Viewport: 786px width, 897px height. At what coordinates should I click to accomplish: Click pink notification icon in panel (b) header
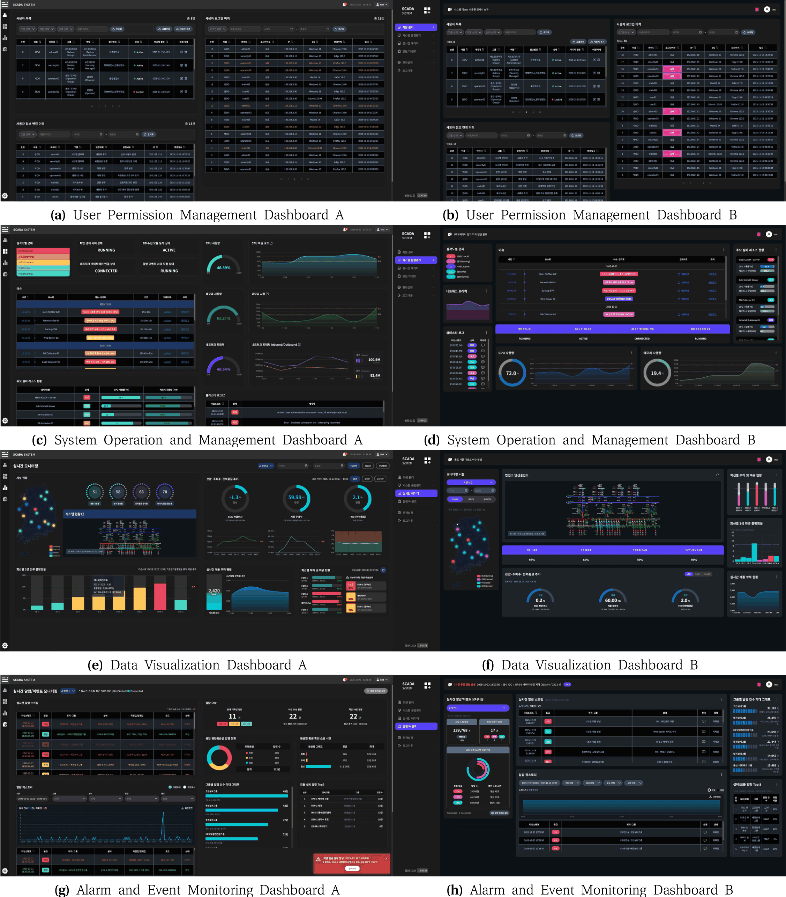757,9
